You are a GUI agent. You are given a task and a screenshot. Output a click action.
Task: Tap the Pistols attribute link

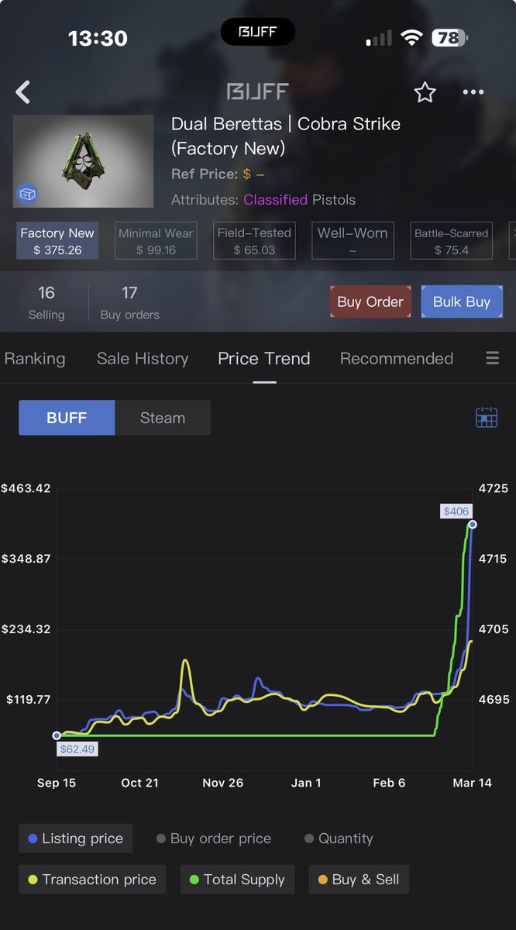pos(334,200)
